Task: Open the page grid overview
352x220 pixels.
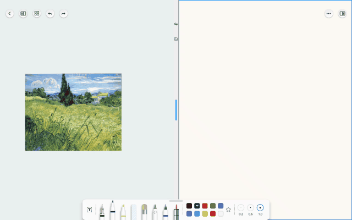Action: [x=37, y=13]
